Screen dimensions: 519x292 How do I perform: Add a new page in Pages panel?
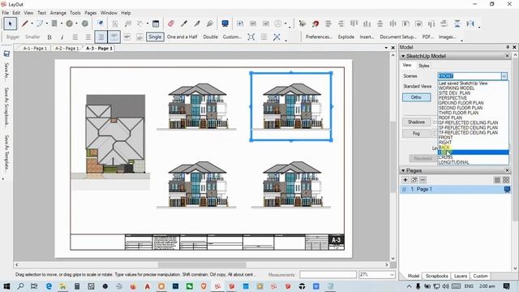(405, 180)
